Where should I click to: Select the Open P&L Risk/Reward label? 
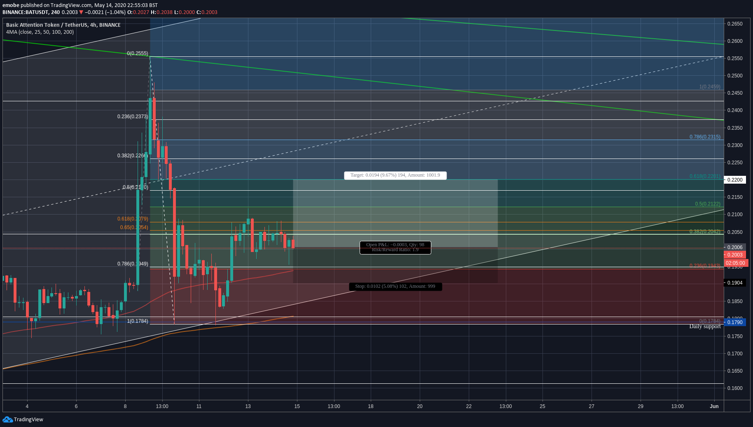(395, 247)
